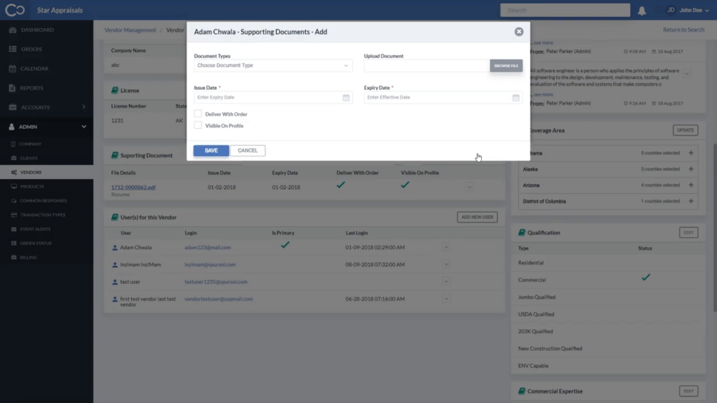Add counties for Alaska with plus icon
Image resolution: width=717 pixels, height=403 pixels.
pos(691,169)
